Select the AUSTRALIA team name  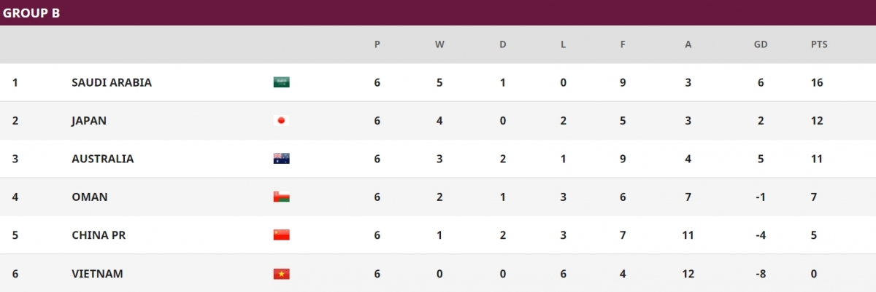pyautogui.click(x=103, y=159)
